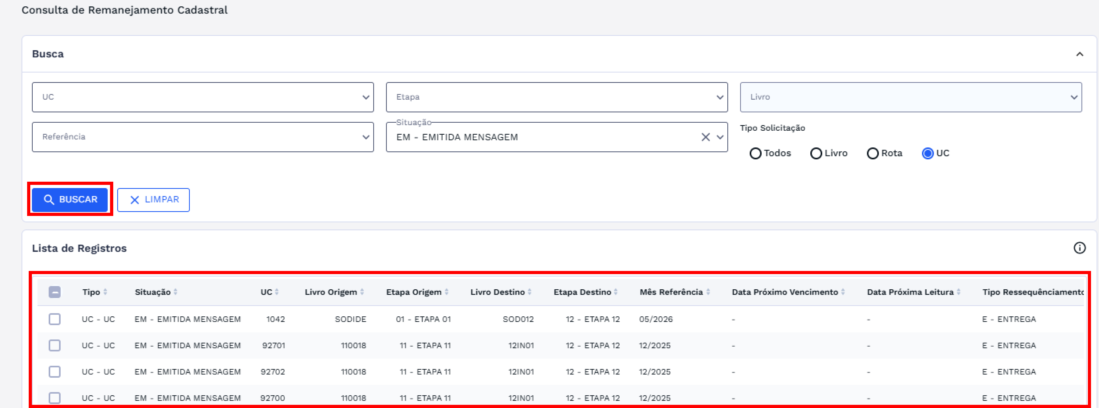This screenshot has height=408, width=1099.
Task: Collapse the Busca panel chevron
Action: (1080, 54)
